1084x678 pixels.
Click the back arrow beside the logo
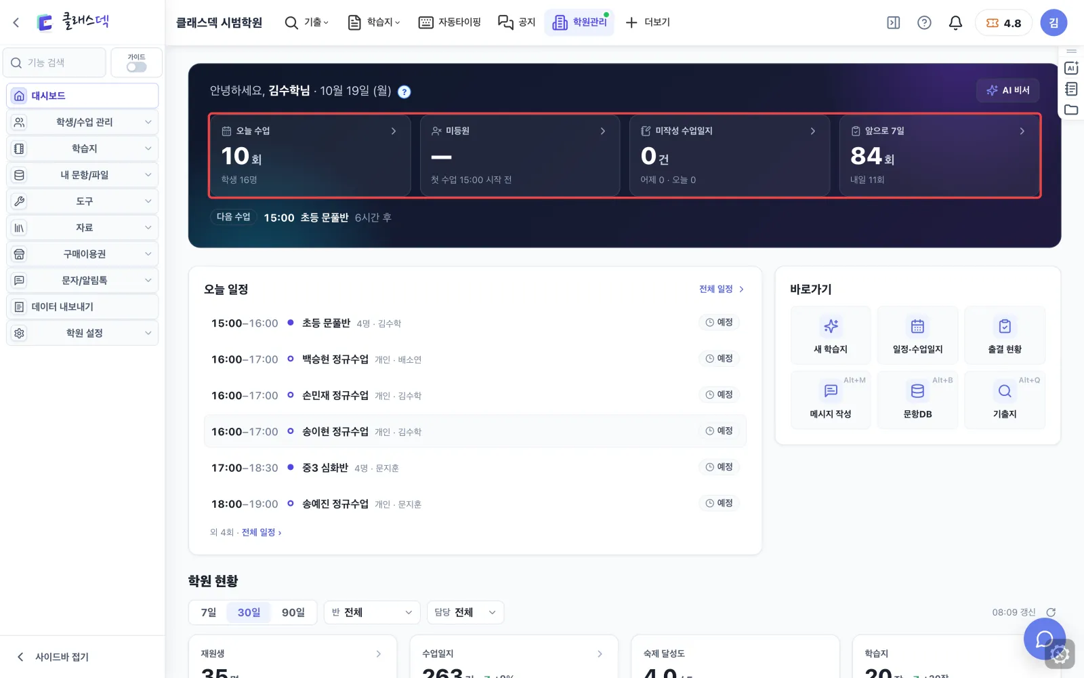tap(16, 22)
